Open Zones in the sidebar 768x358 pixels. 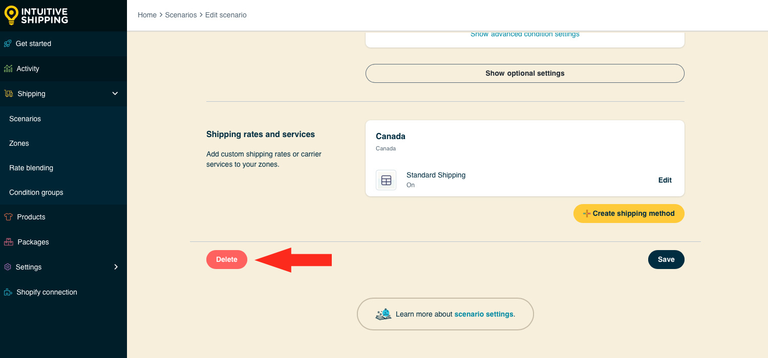tap(19, 143)
